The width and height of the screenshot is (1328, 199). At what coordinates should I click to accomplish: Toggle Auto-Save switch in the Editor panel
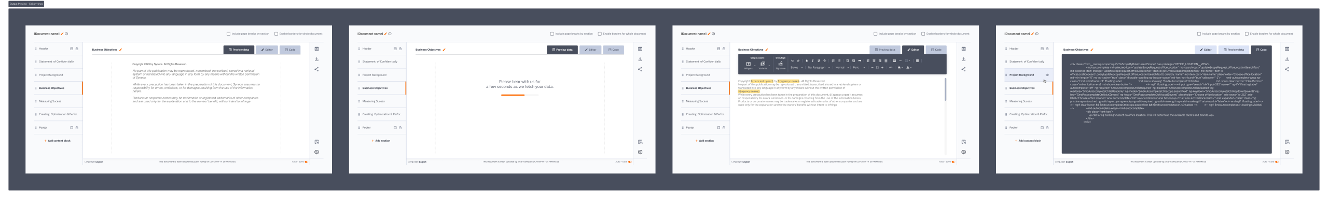click(953, 162)
